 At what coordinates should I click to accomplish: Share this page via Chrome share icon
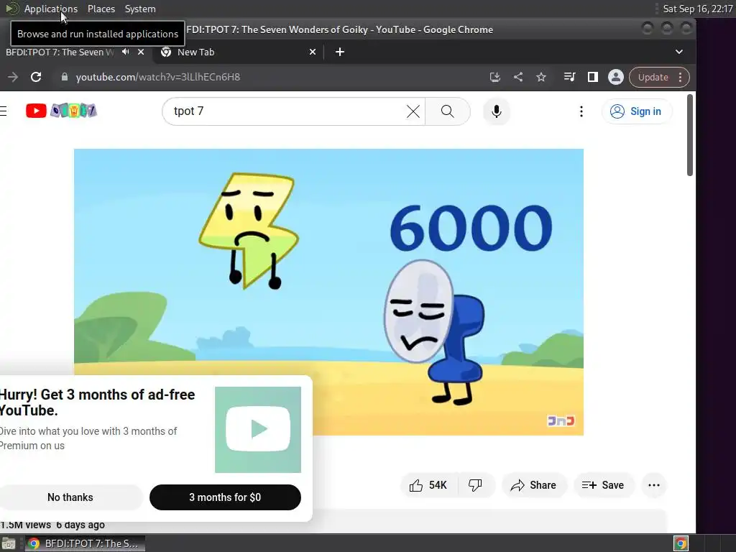(518, 77)
